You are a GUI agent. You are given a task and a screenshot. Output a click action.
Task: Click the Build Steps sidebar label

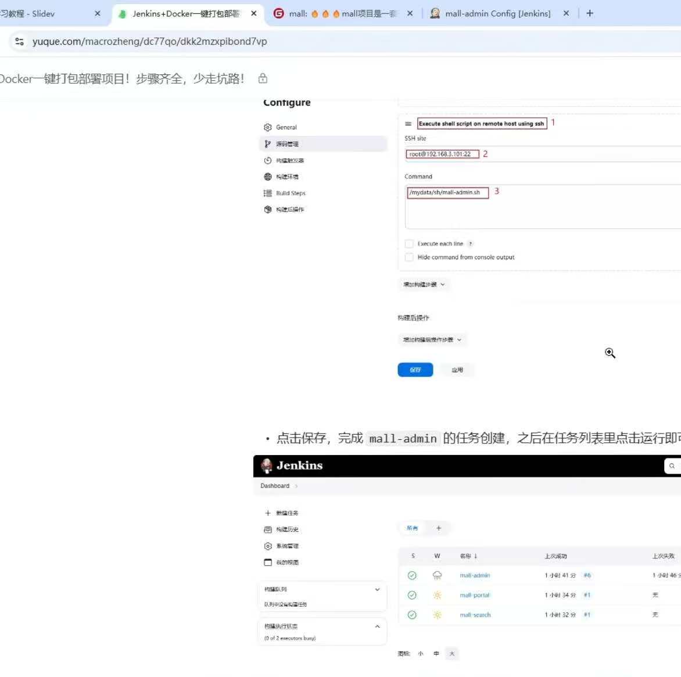(291, 194)
